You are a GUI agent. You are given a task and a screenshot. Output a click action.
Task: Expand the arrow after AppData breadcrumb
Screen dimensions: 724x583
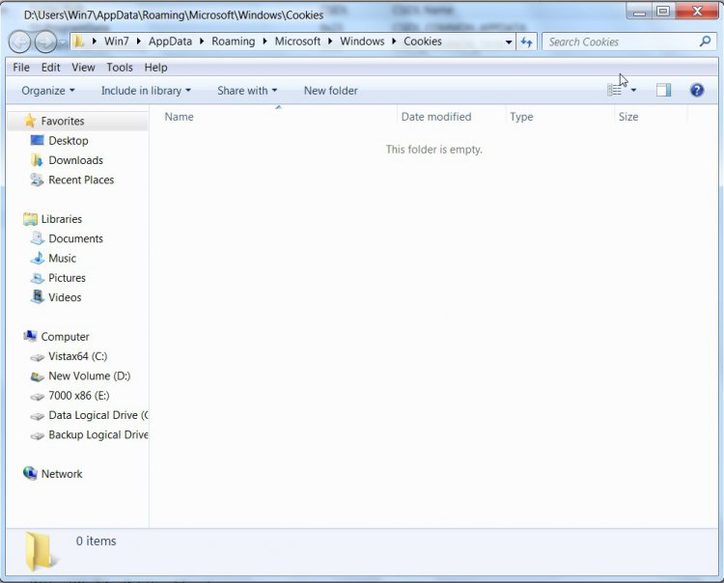tap(202, 42)
